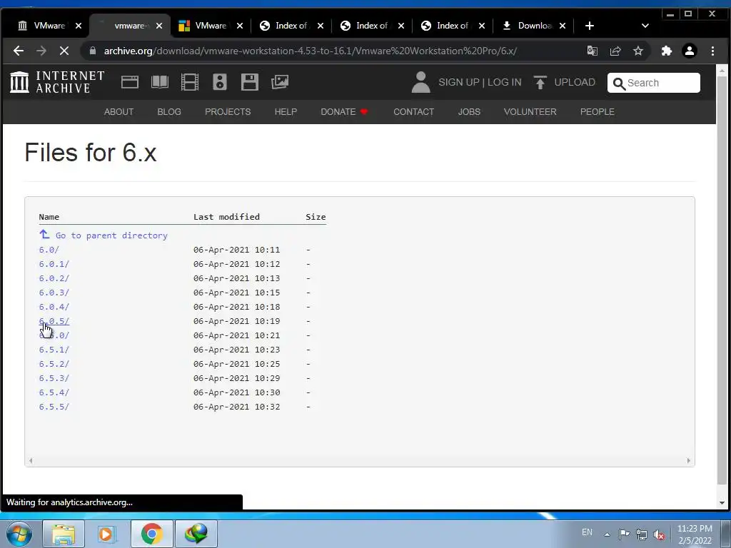Open the 6.5.5/ folder link
This screenshot has width=731, height=548.
click(x=54, y=407)
